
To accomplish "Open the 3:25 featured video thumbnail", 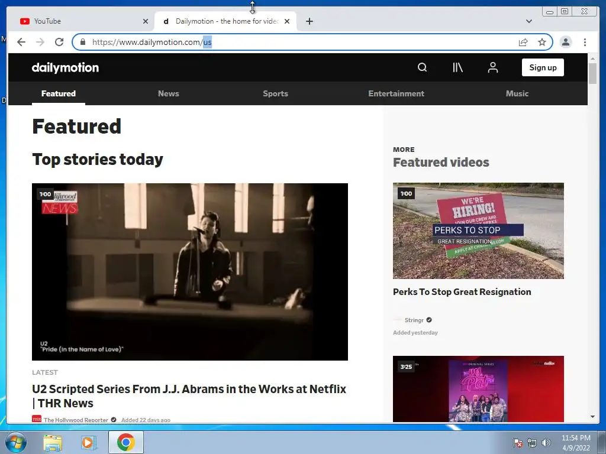I will click(478, 389).
